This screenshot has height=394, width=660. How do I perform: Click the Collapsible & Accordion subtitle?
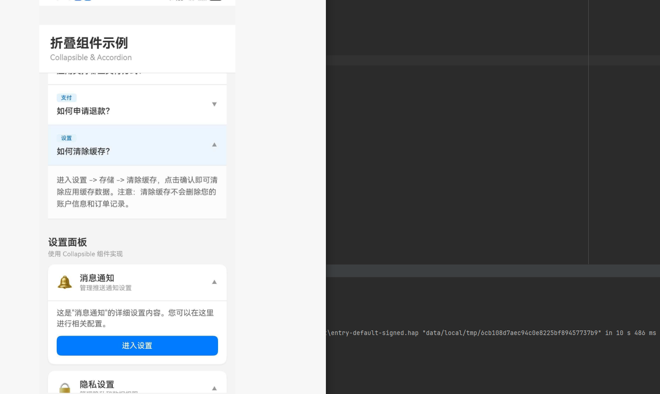[91, 58]
